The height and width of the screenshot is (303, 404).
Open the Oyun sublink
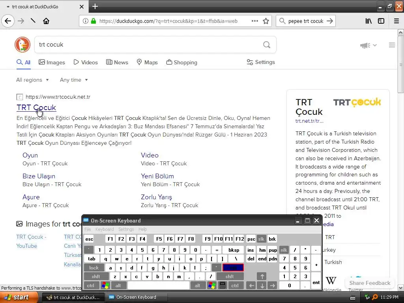pos(30,155)
